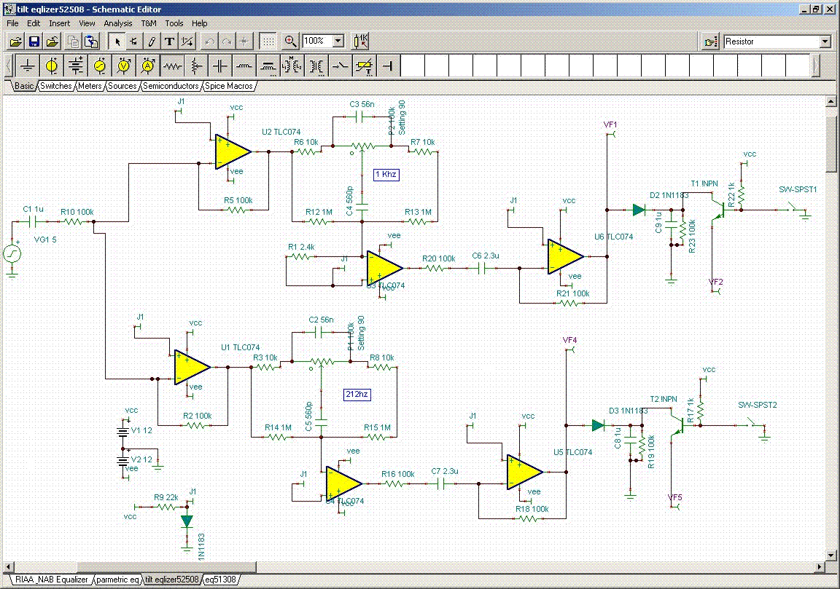Image resolution: width=840 pixels, height=589 pixels.
Task: Click the Copy toolbar icon
Action: pyautogui.click(x=74, y=41)
